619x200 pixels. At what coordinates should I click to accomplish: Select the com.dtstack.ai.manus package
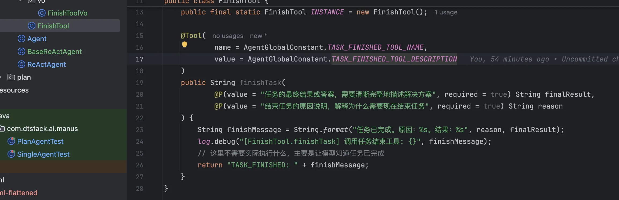pyautogui.click(x=42, y=129)
